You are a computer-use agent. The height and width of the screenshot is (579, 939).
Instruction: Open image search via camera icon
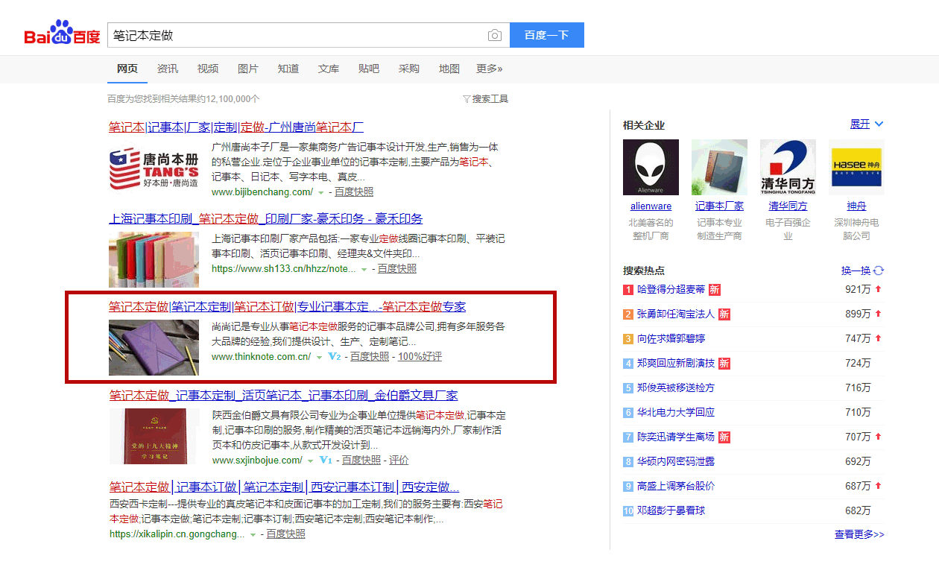[495, 35]
